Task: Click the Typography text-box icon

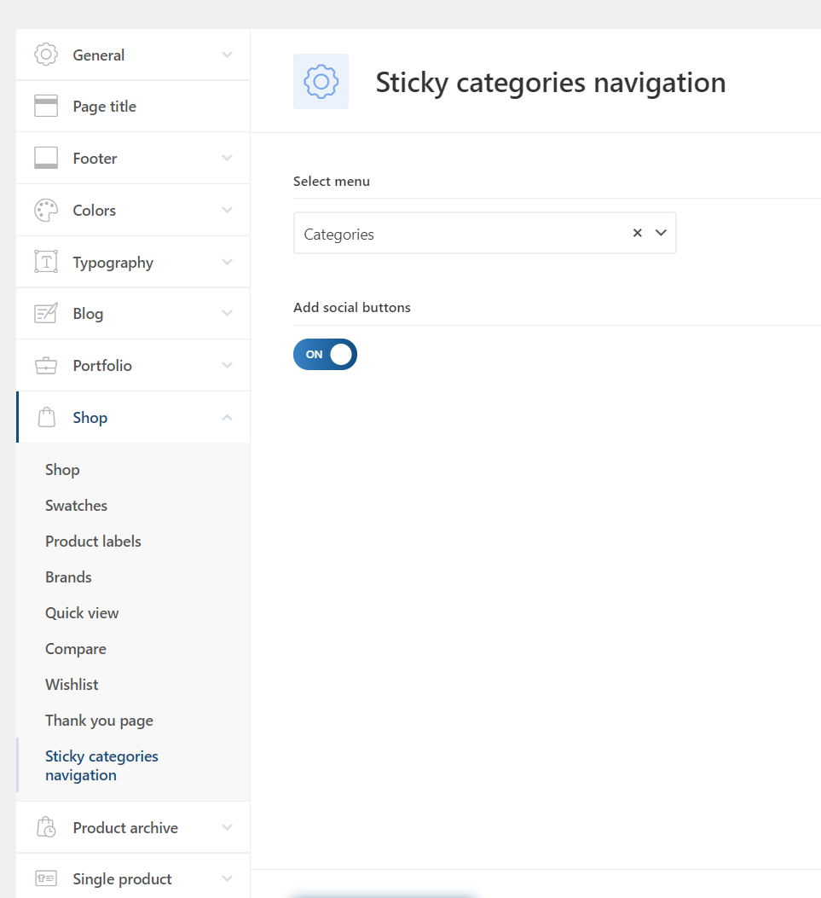Action: (46, 262)
